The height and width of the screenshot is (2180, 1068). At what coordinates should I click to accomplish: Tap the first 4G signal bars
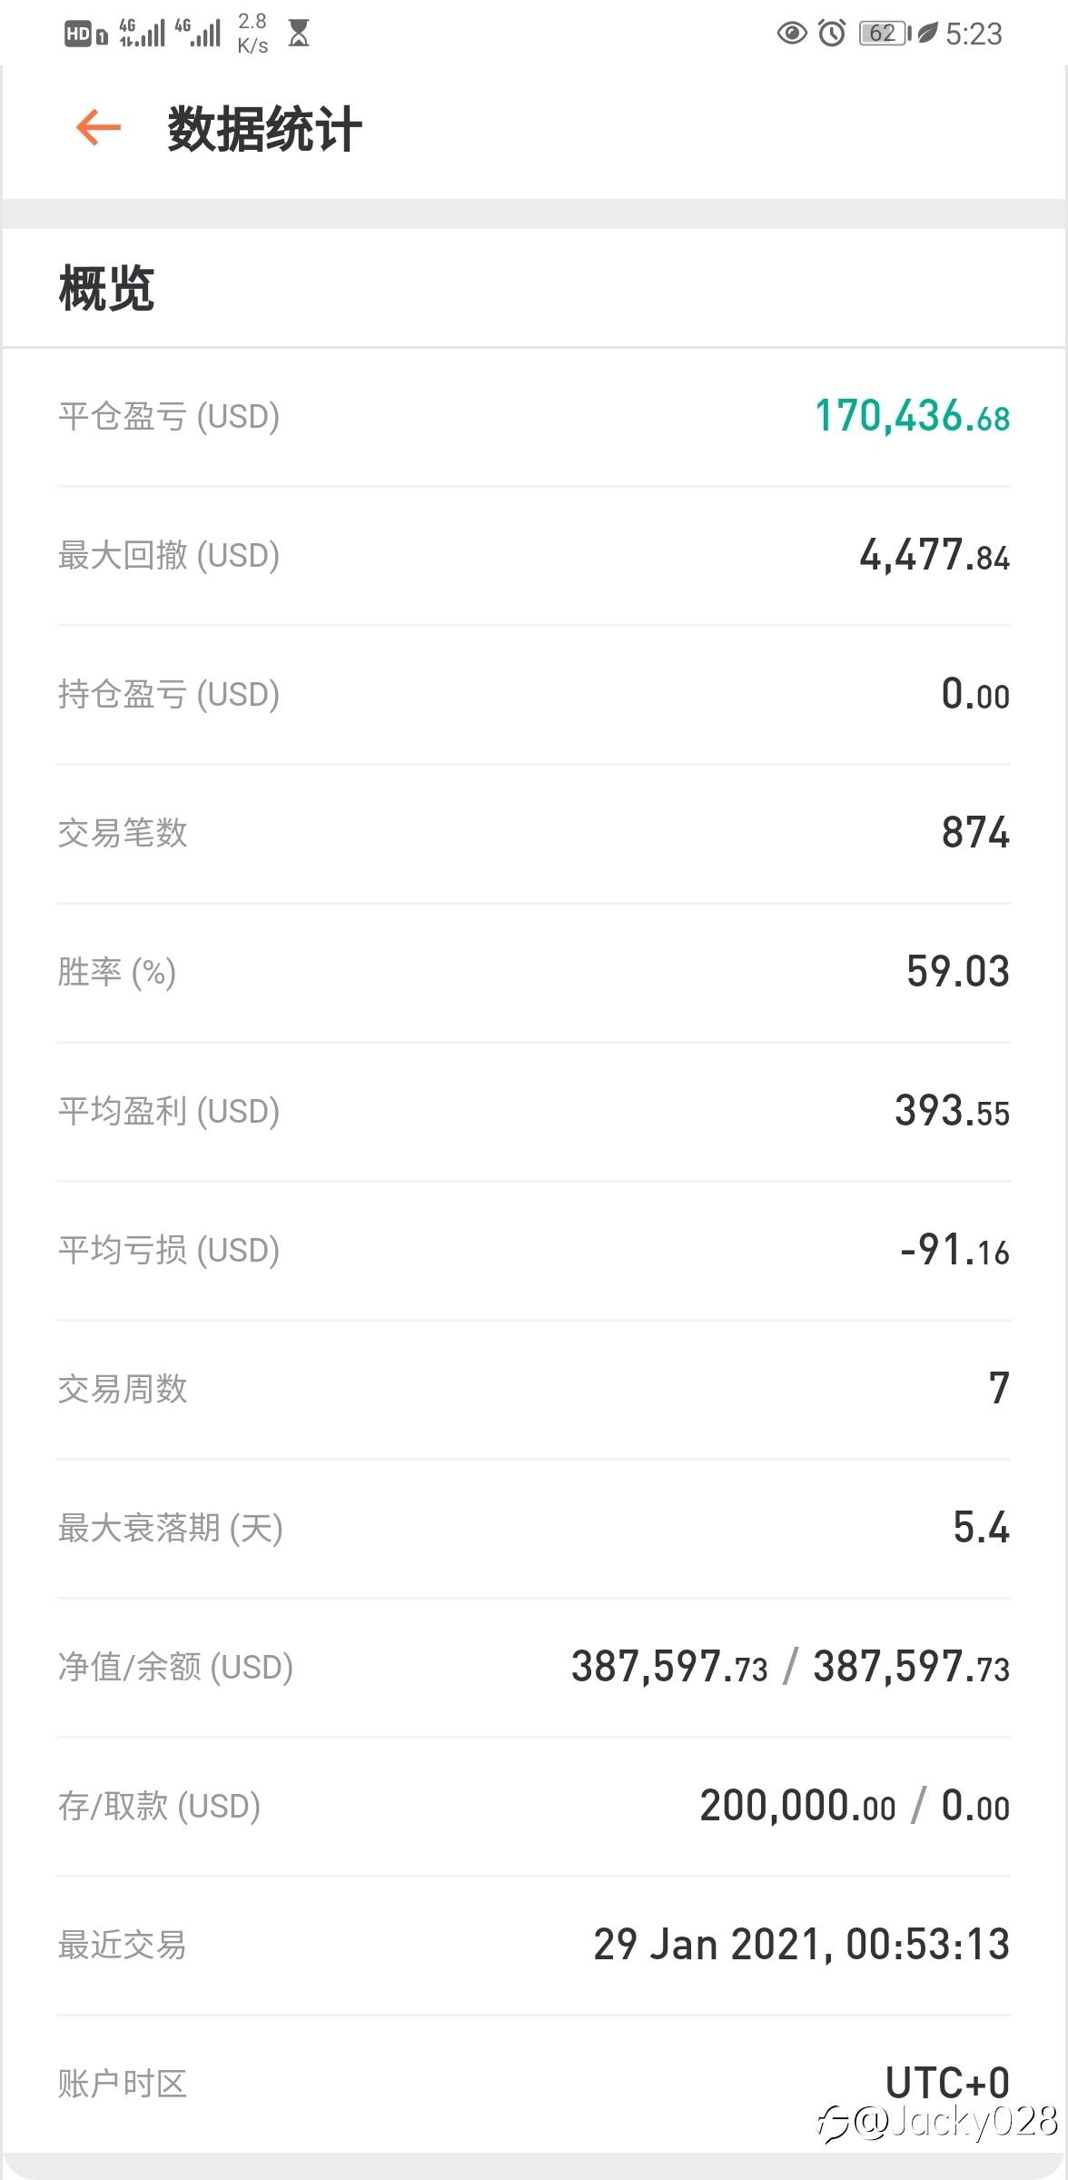(143, 33)
